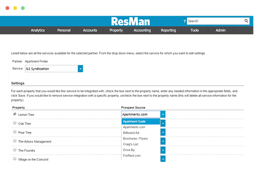Select Drive By option
Screen dimensions: 254x189
point(141,150)
